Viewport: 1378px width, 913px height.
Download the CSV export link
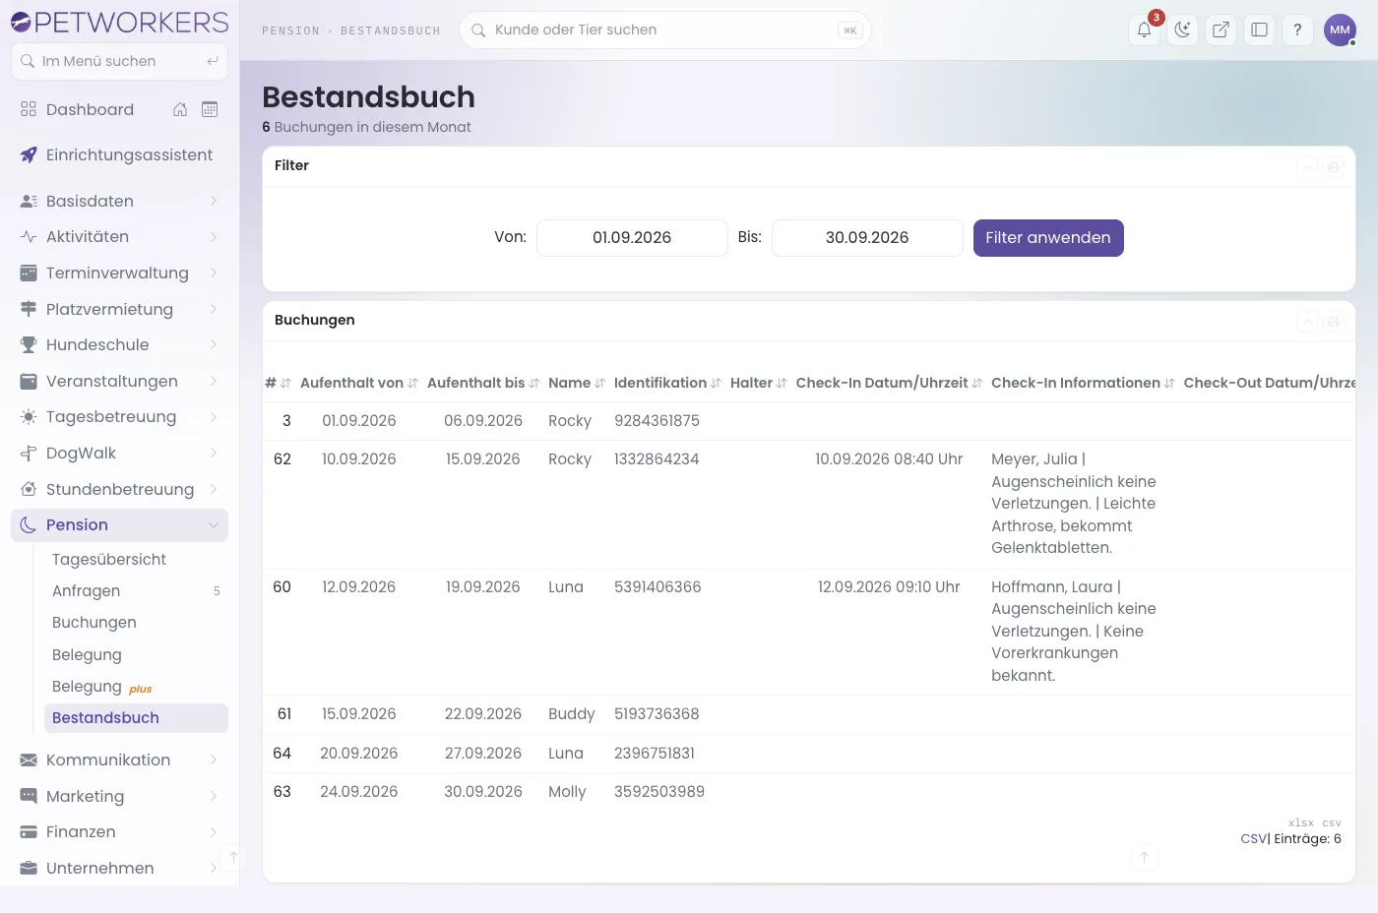coord(1254,838)
